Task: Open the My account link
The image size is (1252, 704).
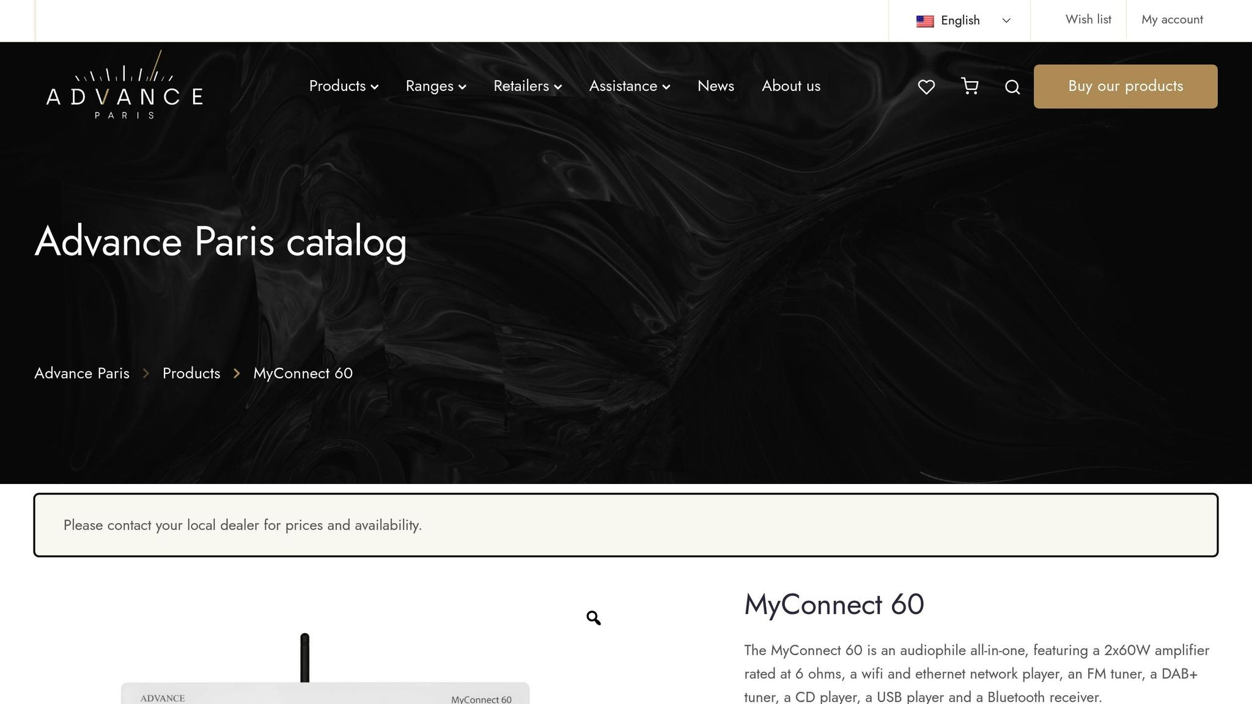Action: 1172,20
